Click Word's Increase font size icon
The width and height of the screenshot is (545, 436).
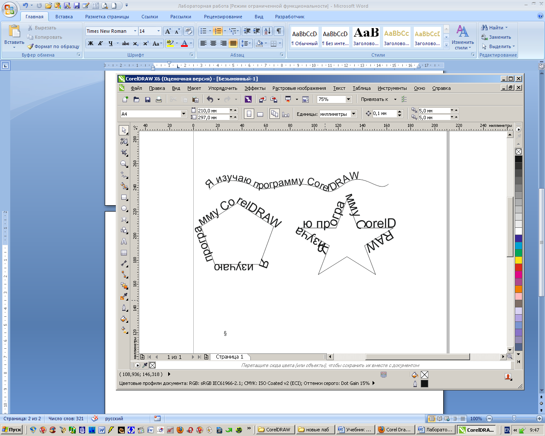tap(168, 31)
